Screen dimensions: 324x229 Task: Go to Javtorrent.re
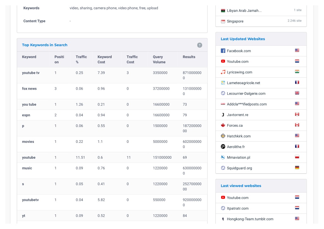[237, 115]
